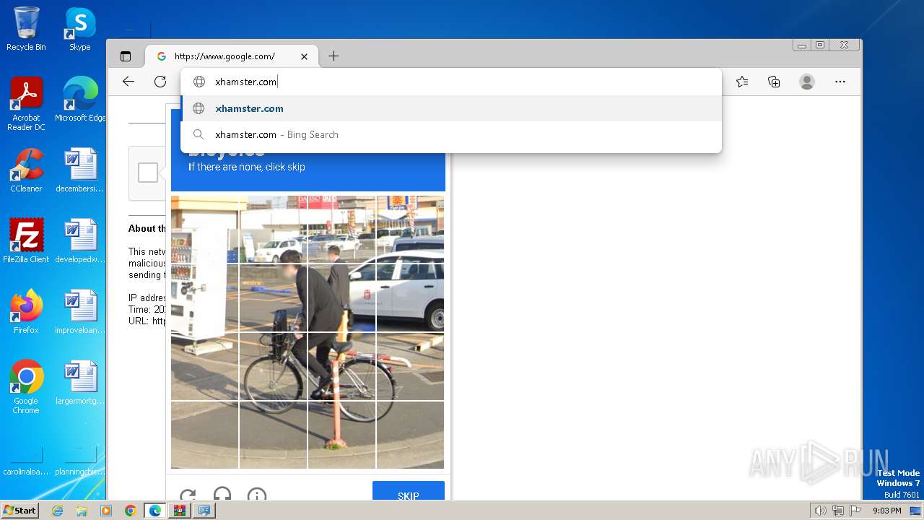Launch Skype from the desktop
Viewport: 924px width, 520px height.
[x=80, y=29]
